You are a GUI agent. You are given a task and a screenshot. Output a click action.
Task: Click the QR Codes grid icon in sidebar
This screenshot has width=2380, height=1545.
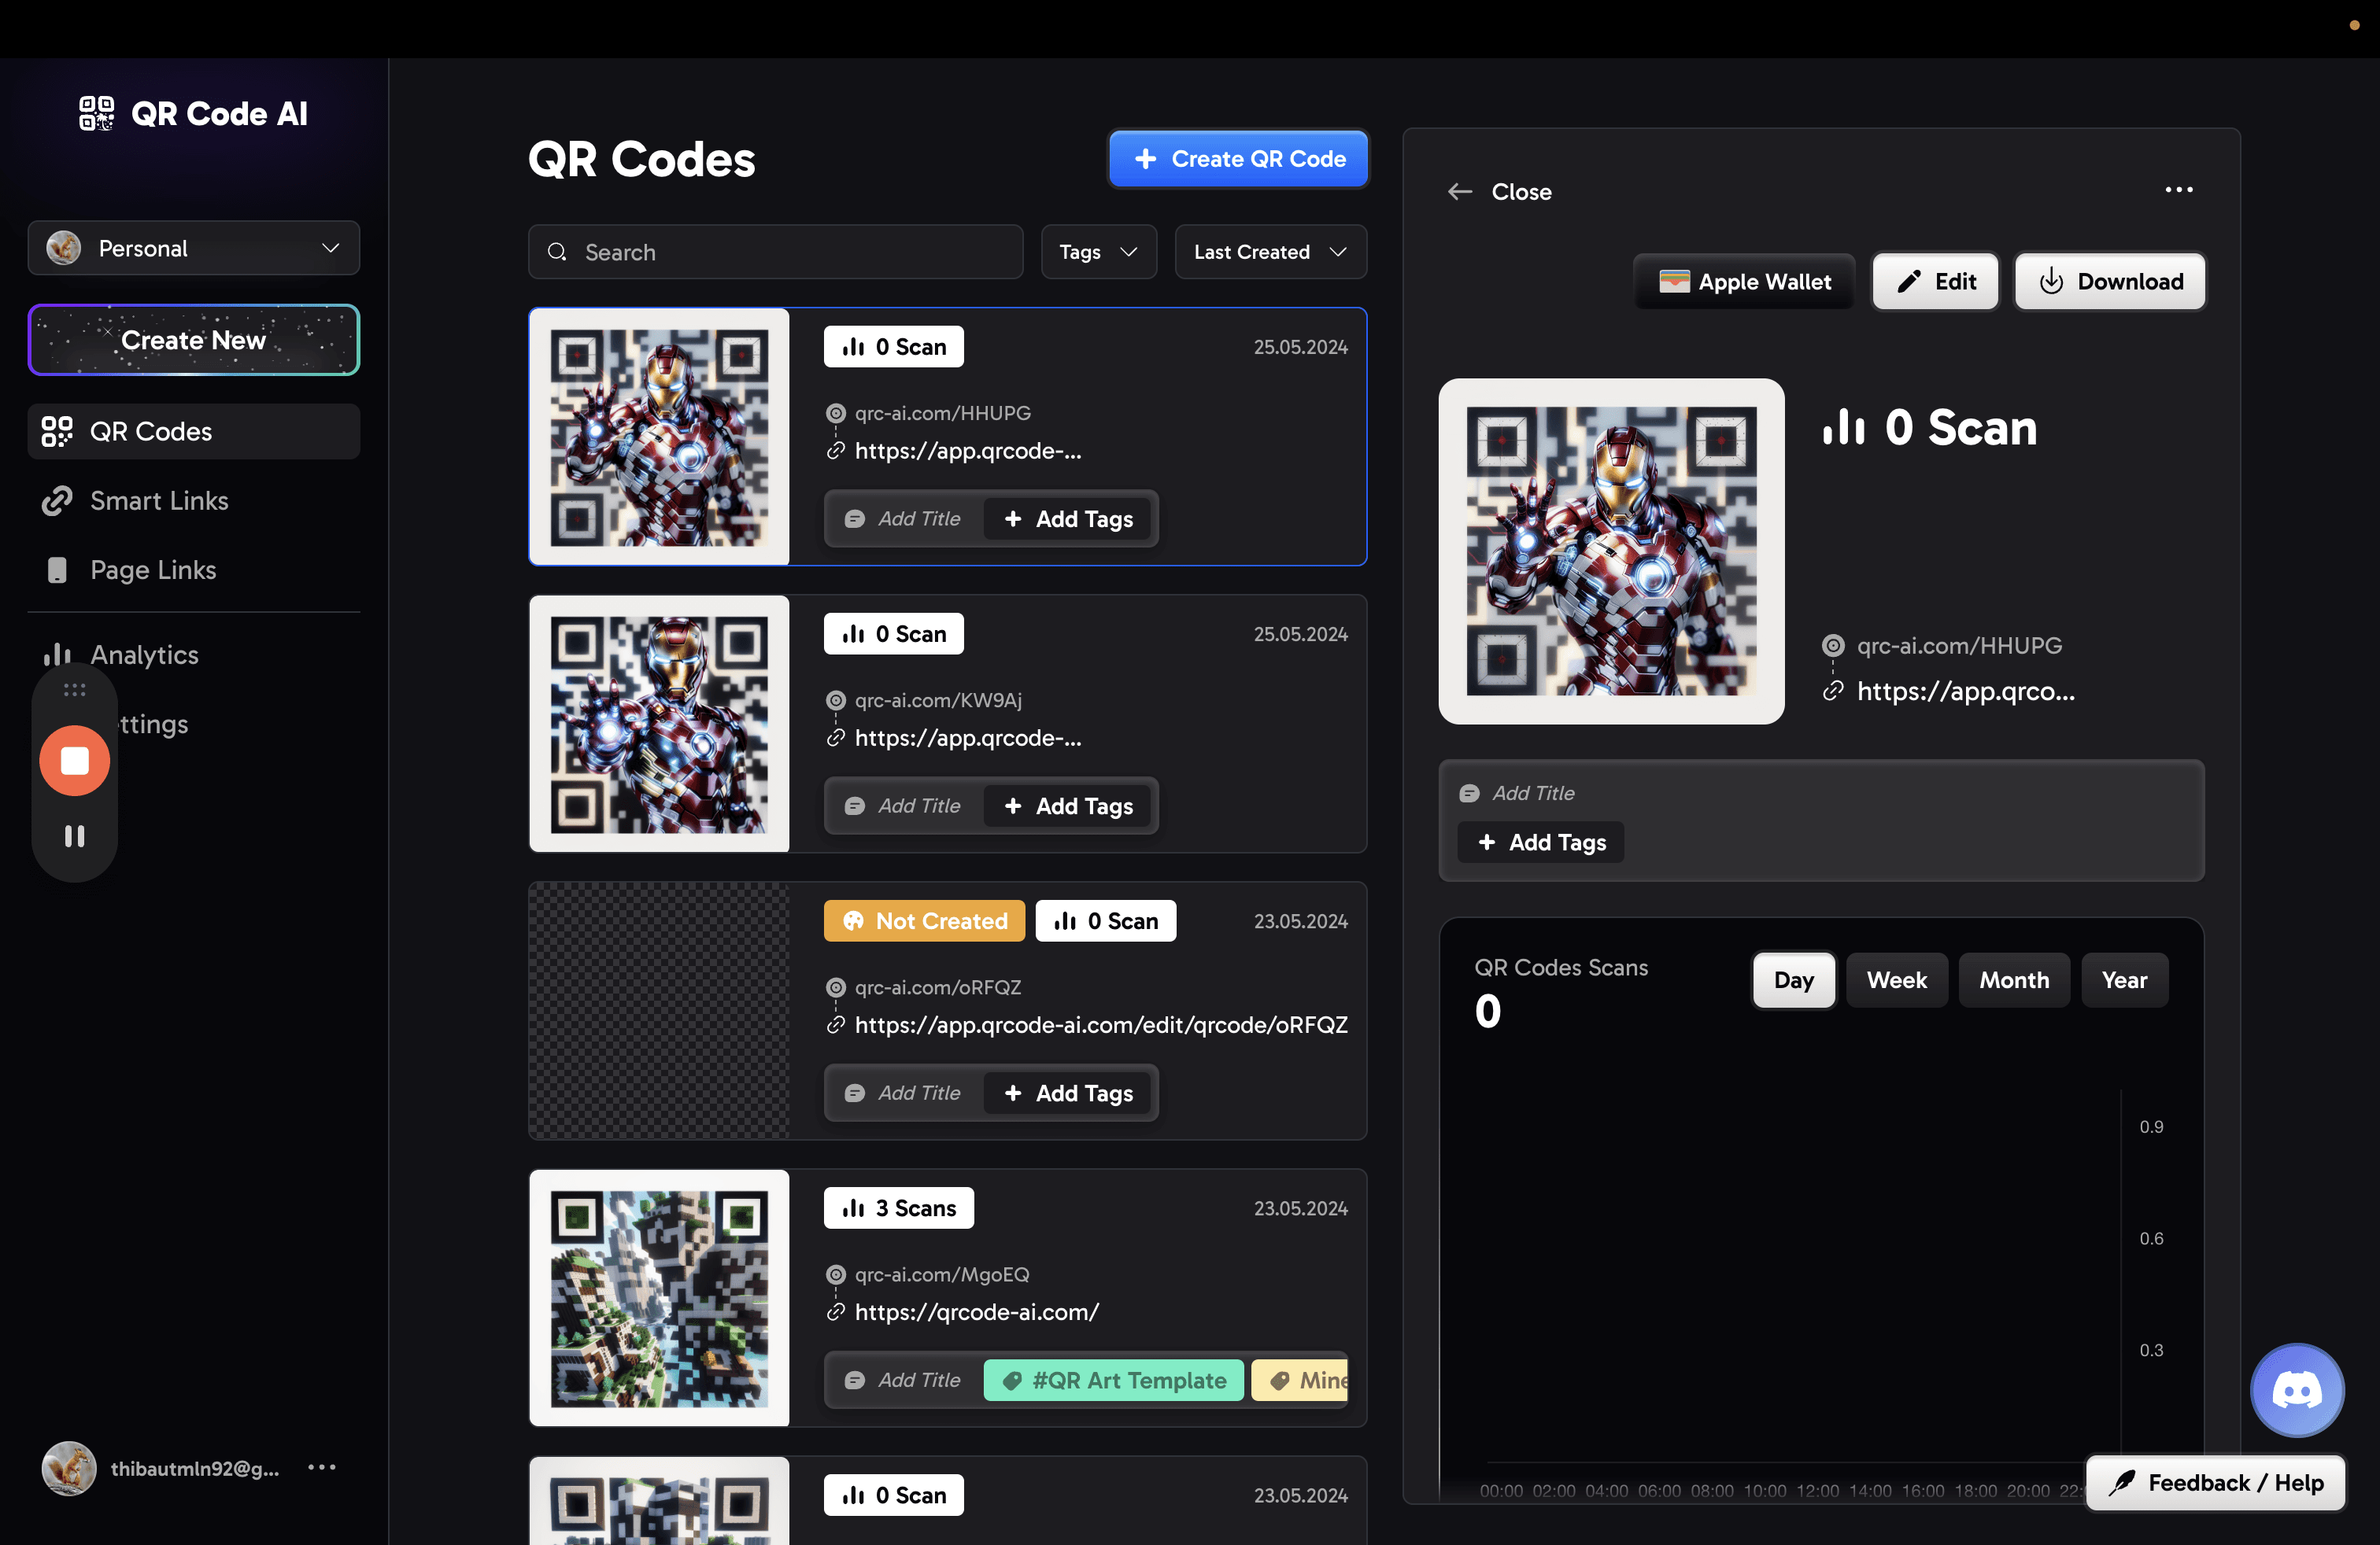tap(57, 431)
